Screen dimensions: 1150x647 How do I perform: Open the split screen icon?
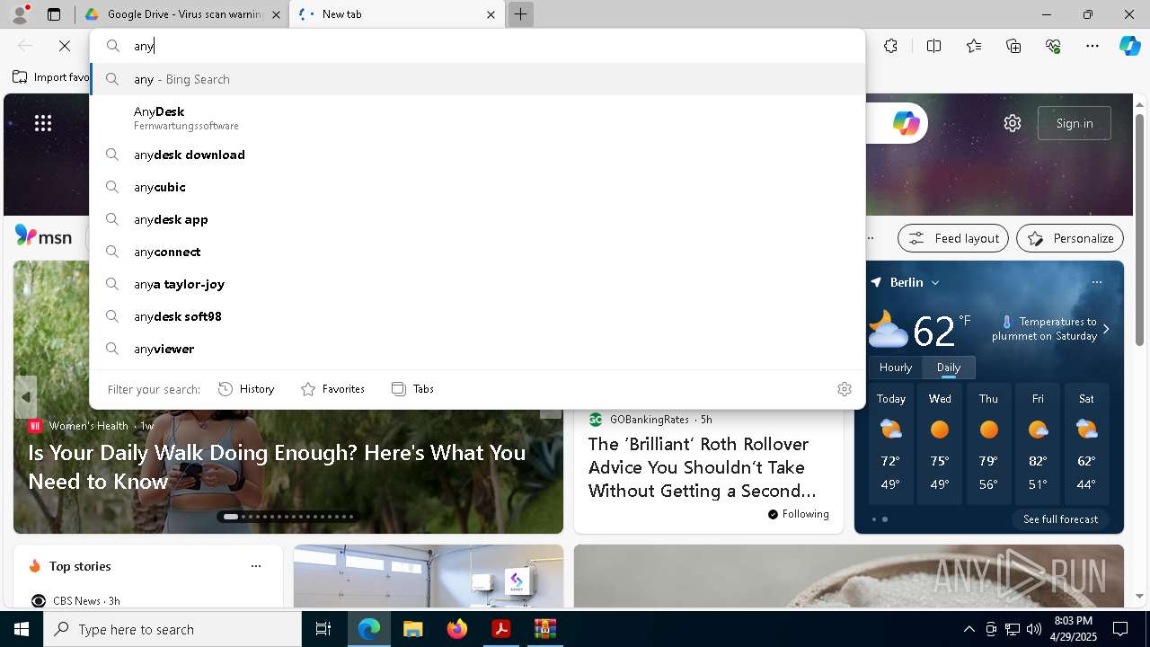coord(933,46)
